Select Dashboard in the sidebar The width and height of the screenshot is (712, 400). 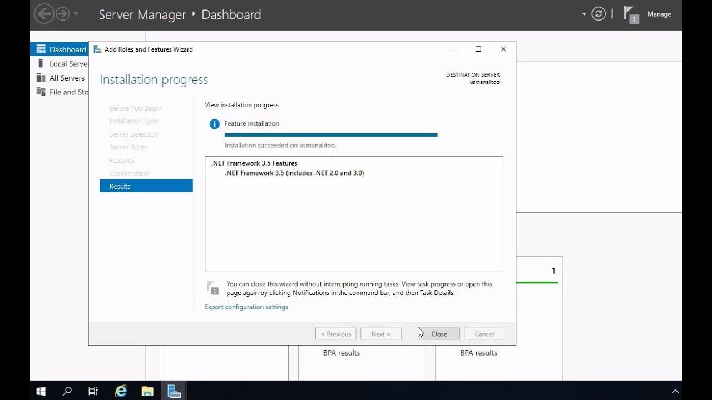60,49
